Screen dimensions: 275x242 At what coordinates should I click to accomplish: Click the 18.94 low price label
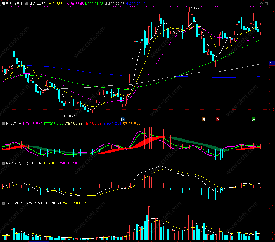[71, 116]
